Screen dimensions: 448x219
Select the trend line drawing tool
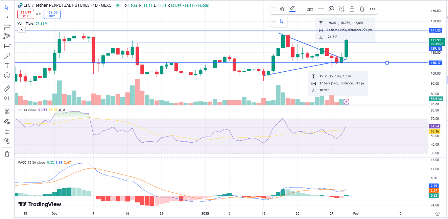[x=7, y=17]
